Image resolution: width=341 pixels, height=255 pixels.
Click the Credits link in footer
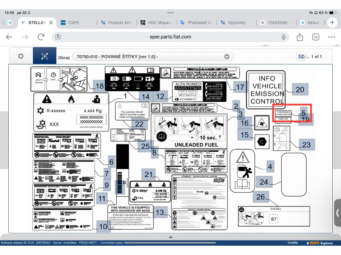(293, 243)
